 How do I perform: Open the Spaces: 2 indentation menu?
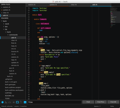point(97,106)
